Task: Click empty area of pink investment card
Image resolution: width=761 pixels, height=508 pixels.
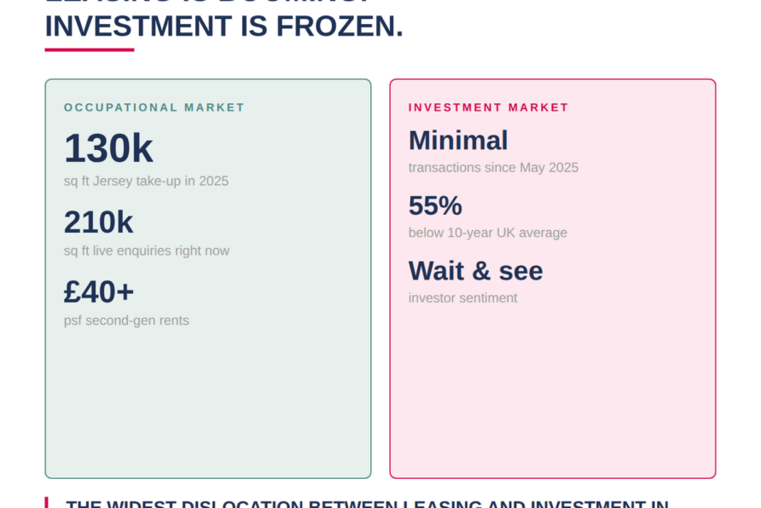Action: coord(552,393)
